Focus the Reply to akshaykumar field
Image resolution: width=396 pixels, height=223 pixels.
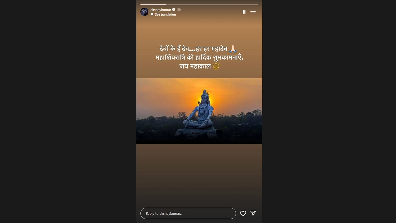pos(188,213)
